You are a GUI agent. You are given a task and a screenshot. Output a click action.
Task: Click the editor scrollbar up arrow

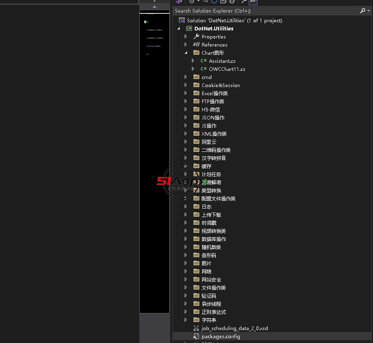(154, 6)
